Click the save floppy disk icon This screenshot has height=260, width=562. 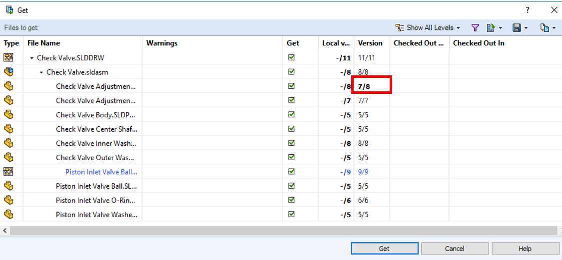pyautogui.click(x=517, y=27)
